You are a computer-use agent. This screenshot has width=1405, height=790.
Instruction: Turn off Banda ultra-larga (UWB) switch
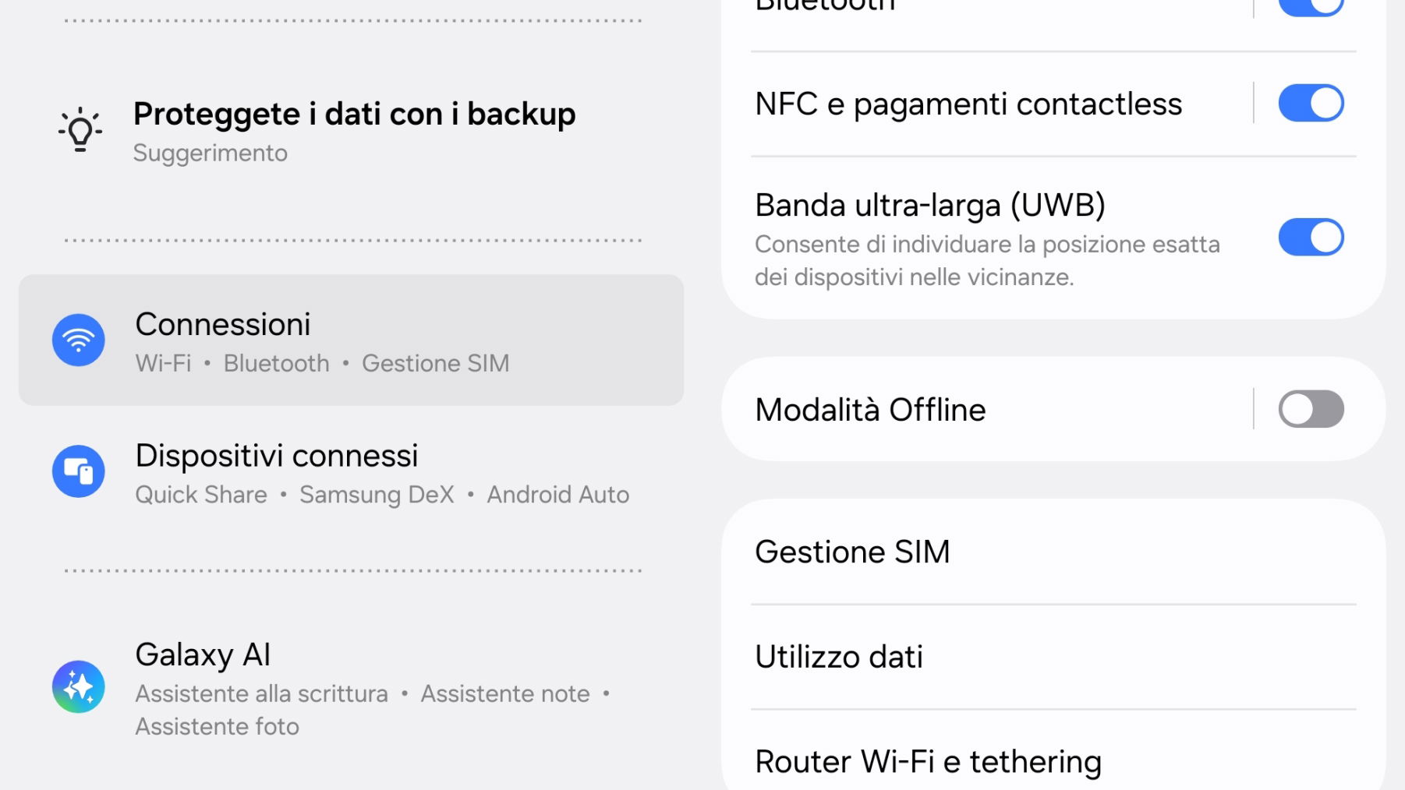pos(1311,238)
